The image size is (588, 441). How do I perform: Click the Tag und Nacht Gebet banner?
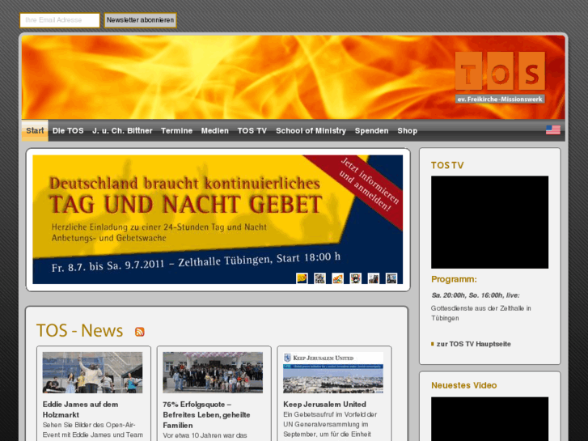point(218,219)
